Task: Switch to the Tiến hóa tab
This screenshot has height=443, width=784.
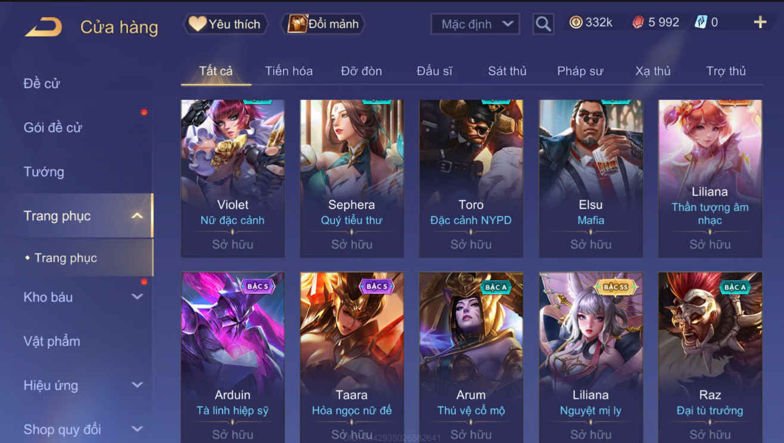Action: [x=288, y=71]
